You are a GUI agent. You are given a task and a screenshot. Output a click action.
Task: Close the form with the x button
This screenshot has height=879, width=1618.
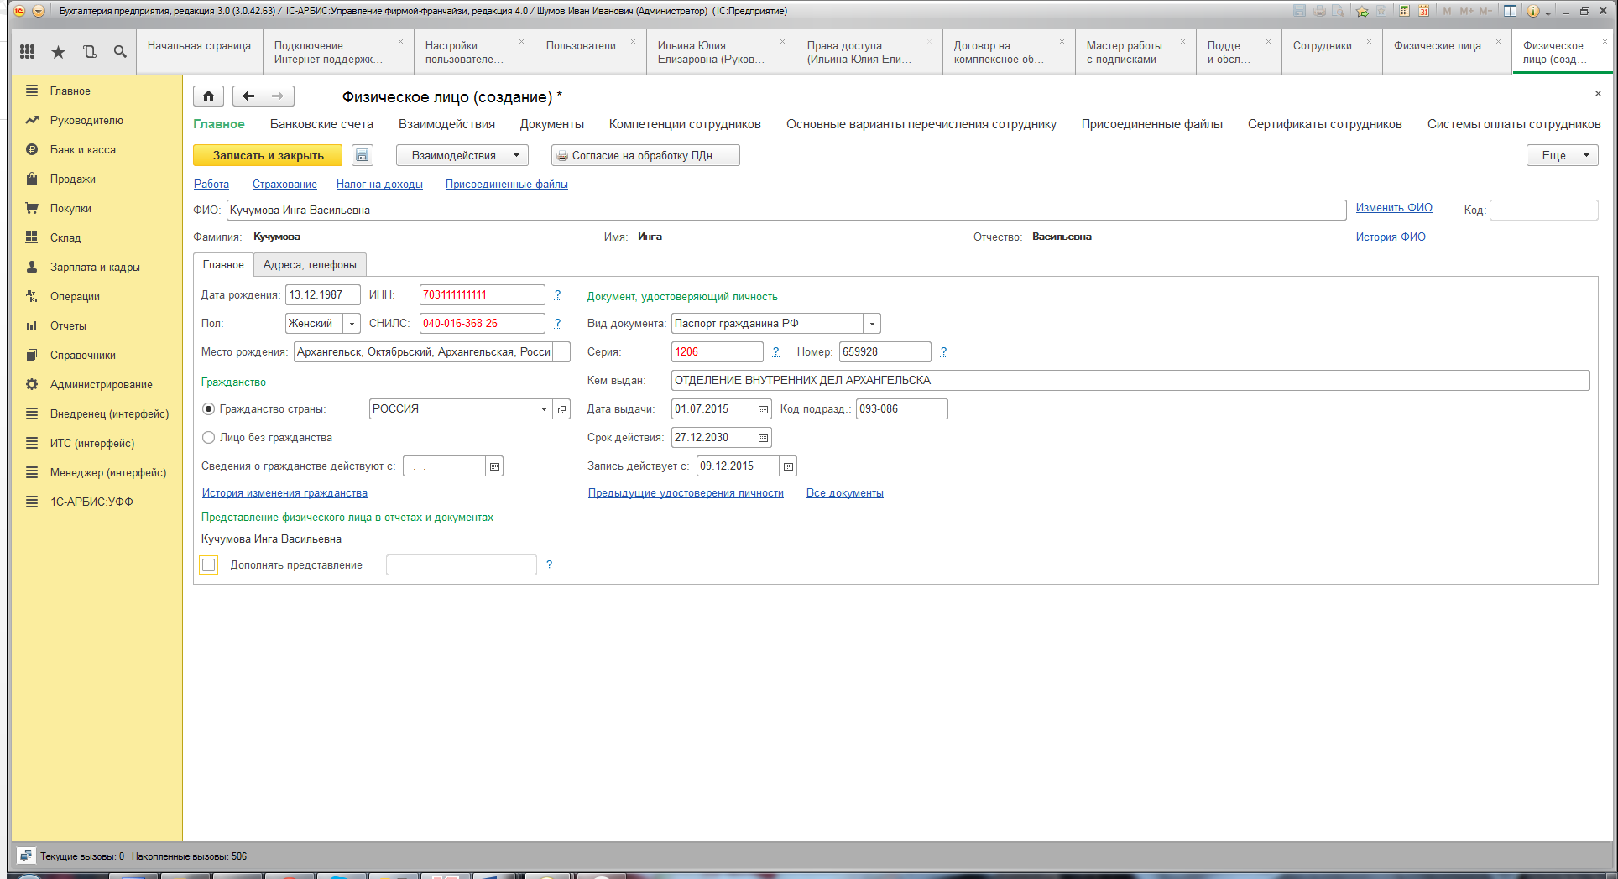[x=1598, y=93]
